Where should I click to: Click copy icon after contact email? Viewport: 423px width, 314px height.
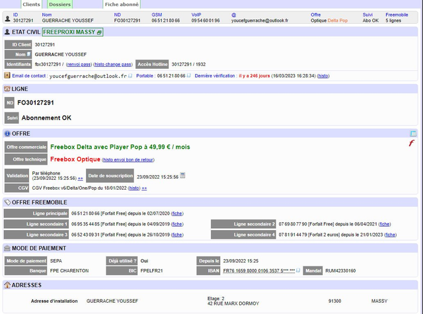[130, 76]
